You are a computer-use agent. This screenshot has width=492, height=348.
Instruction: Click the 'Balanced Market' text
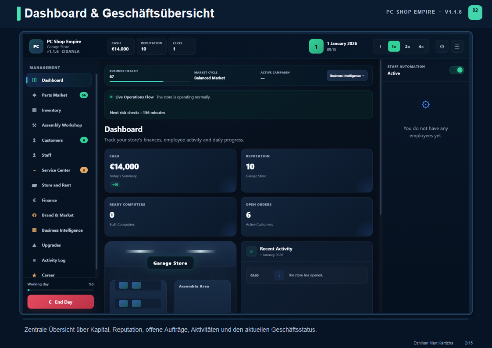tap(210, 78)
